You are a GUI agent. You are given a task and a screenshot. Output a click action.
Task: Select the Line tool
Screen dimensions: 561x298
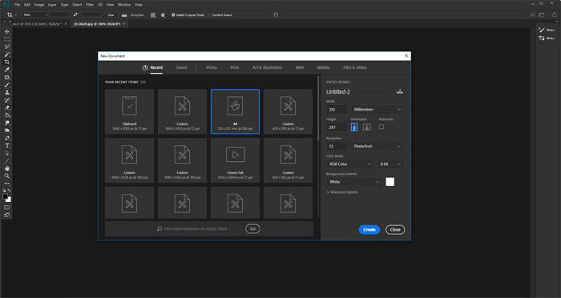(6, 161)
